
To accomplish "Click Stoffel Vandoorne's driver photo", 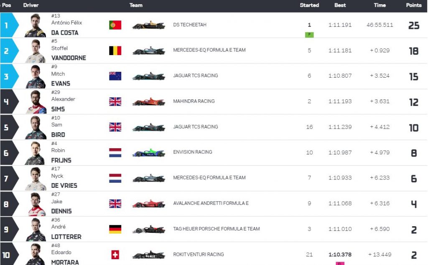I will point(36,51).
